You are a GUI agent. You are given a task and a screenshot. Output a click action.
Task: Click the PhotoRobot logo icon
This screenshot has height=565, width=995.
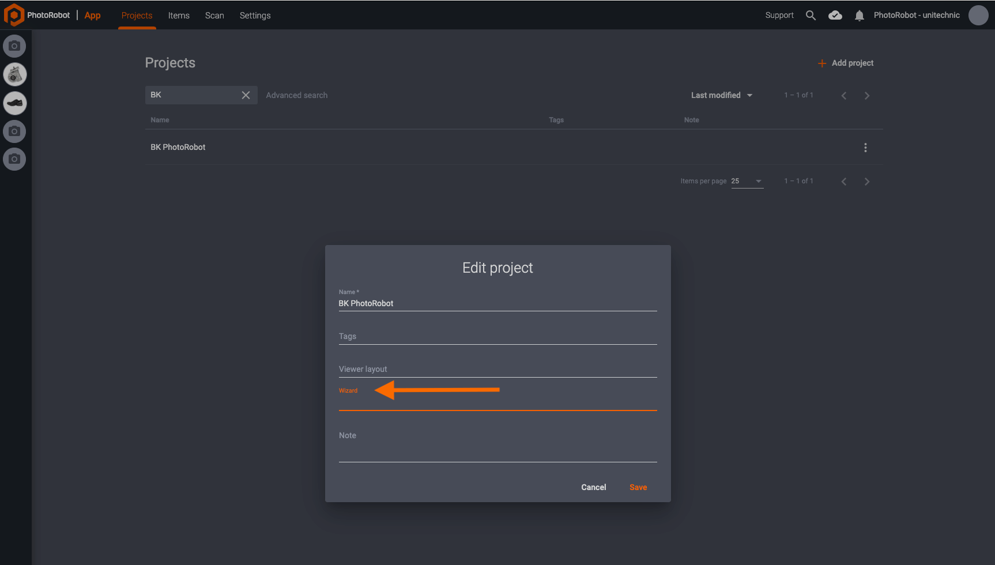14,15
